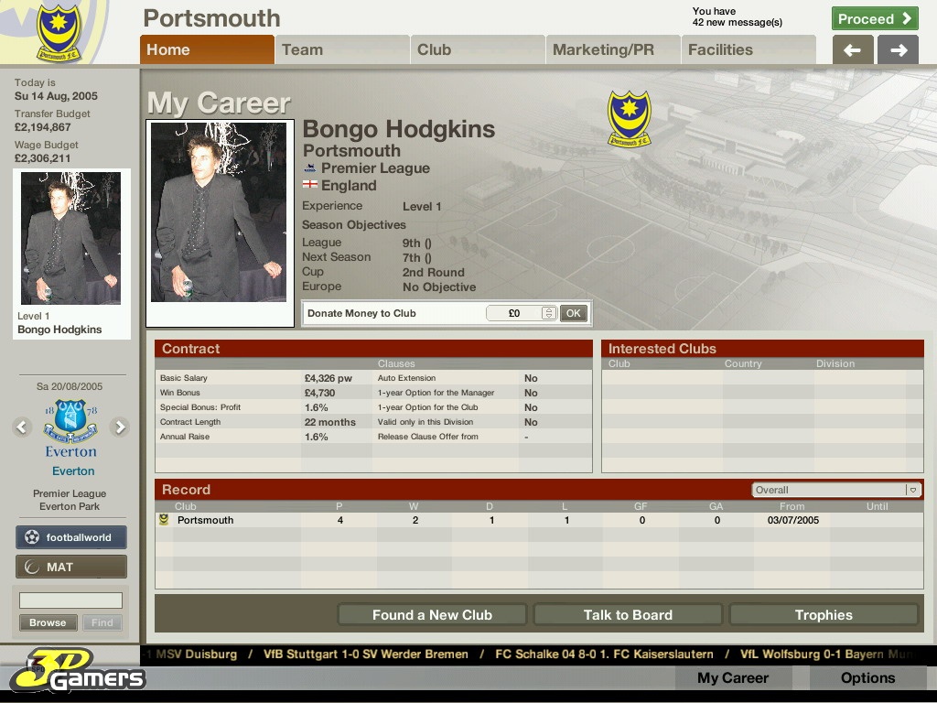Click the search input field above Browse
937x703 pixels.
click(70, 600)
